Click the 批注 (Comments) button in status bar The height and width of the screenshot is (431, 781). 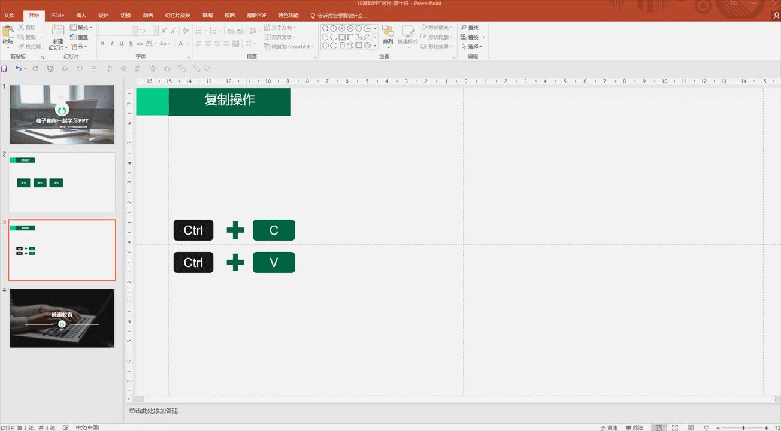click(635, 427)
